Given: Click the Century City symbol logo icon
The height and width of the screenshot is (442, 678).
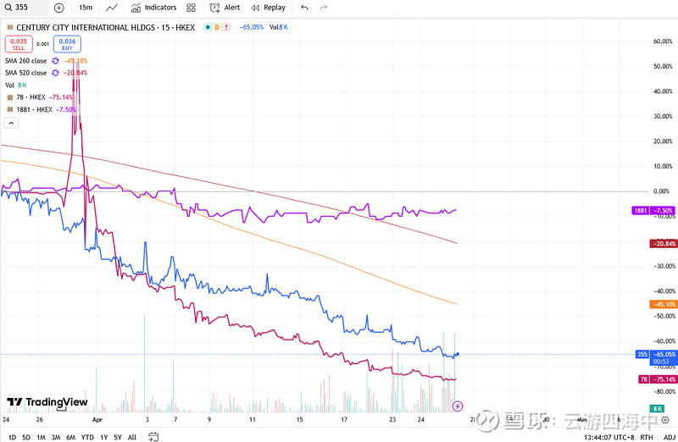Looking at the screenshot, I should click(x=10, y=27).
